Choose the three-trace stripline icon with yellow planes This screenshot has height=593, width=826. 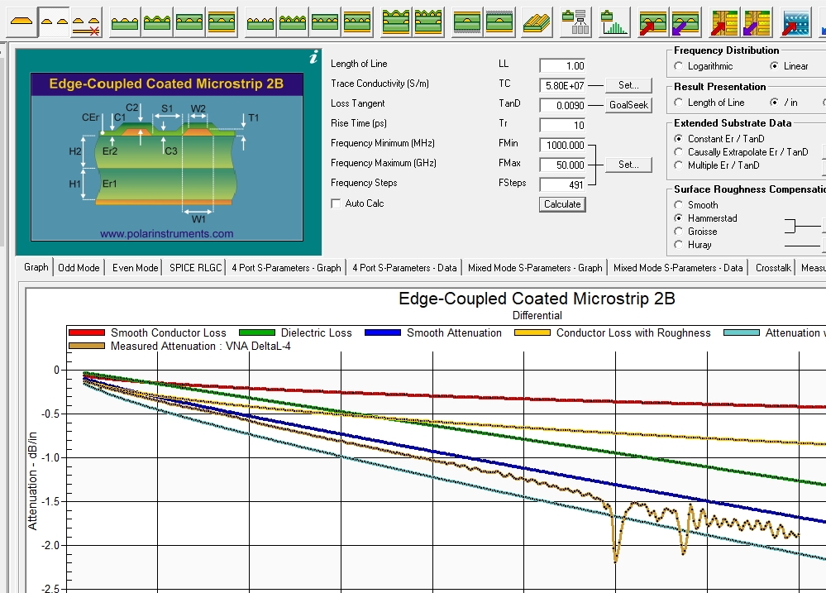pos(222,22)
